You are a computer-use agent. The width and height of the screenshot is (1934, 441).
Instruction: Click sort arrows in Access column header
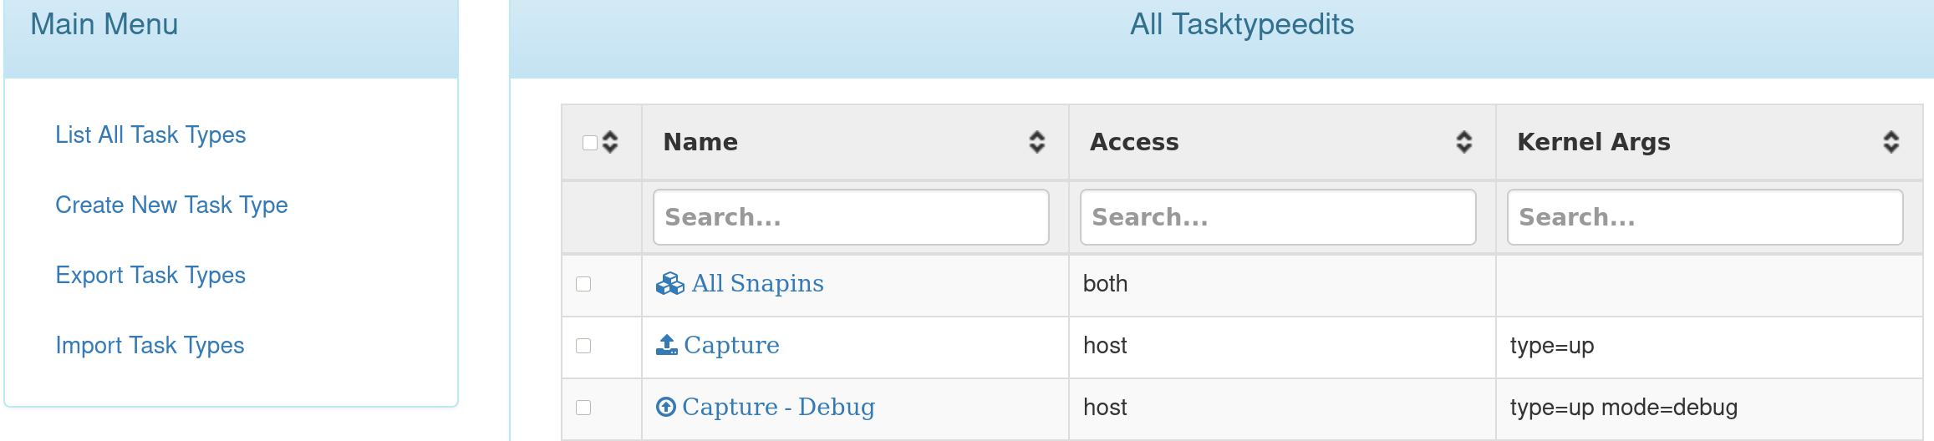(1464, 142)
